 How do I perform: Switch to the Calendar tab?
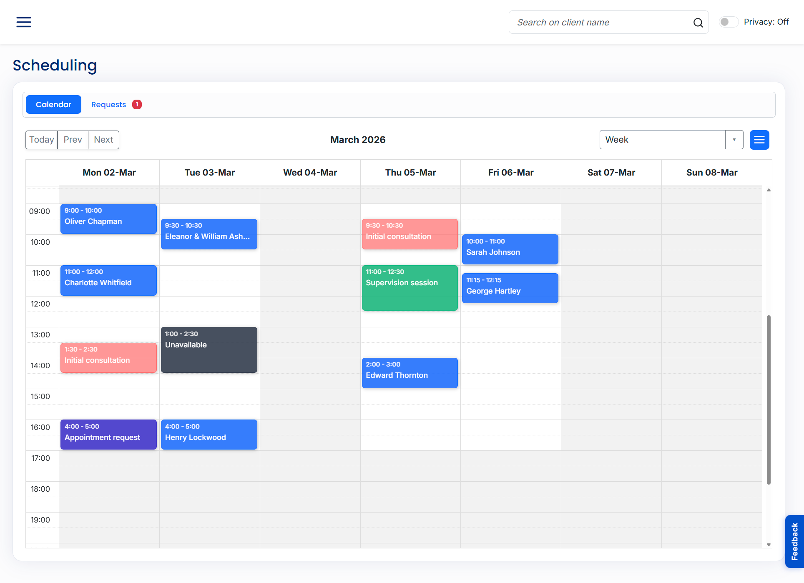(x=53, y=105)
